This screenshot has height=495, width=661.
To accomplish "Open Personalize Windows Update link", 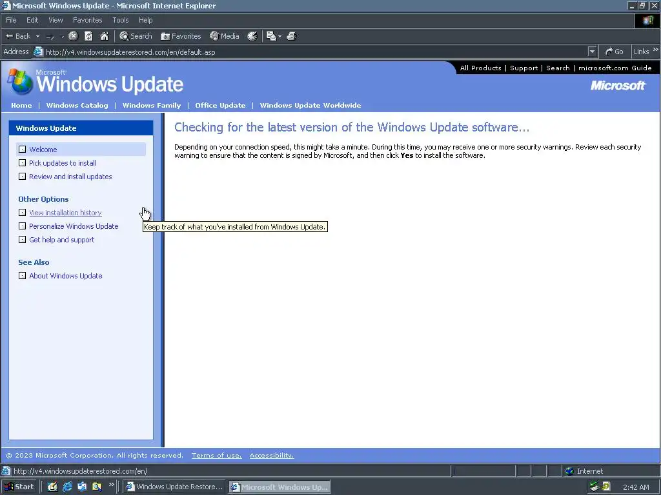I will 74,226.
